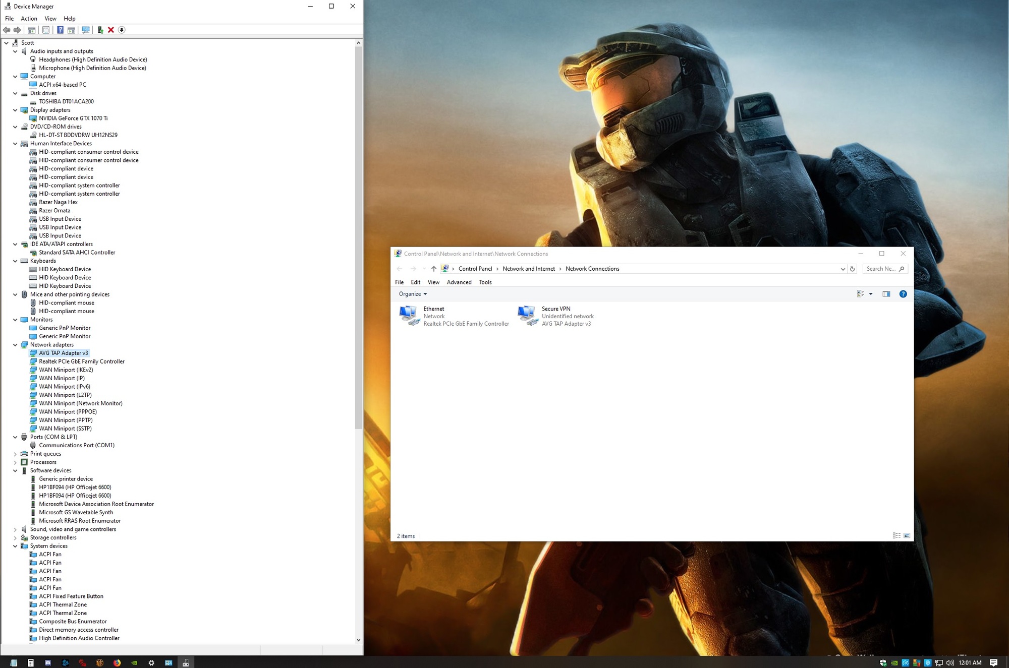Click the red X Uninstall device icon
The image size is (1009, 668).
click(x=111, y=30)
